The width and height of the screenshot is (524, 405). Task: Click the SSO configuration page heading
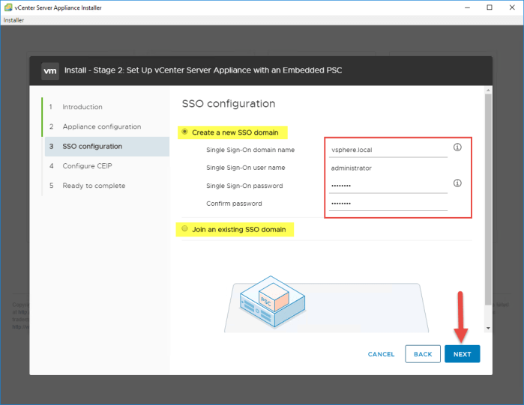229,104
